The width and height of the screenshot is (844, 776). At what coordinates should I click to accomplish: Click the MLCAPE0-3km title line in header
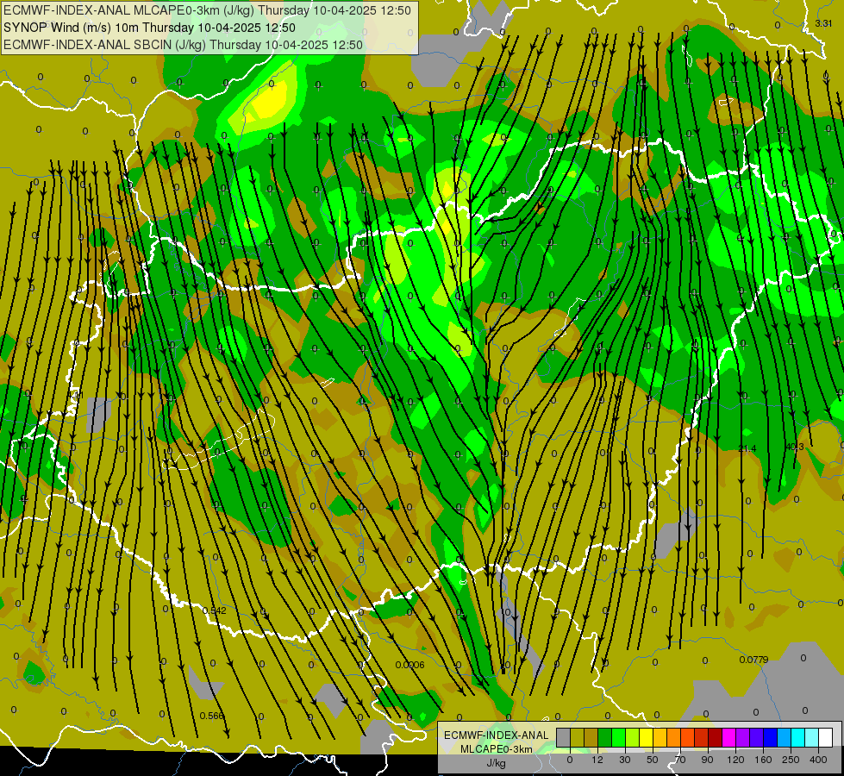click(x=207, y=10)
